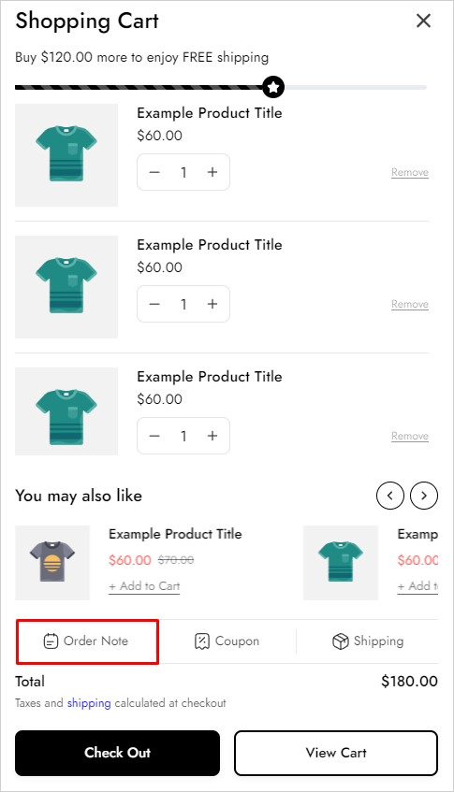Viewport: 454px width, 792px height.
Task: Click the $180.00 total amount
Action: [x=409, y=682]
